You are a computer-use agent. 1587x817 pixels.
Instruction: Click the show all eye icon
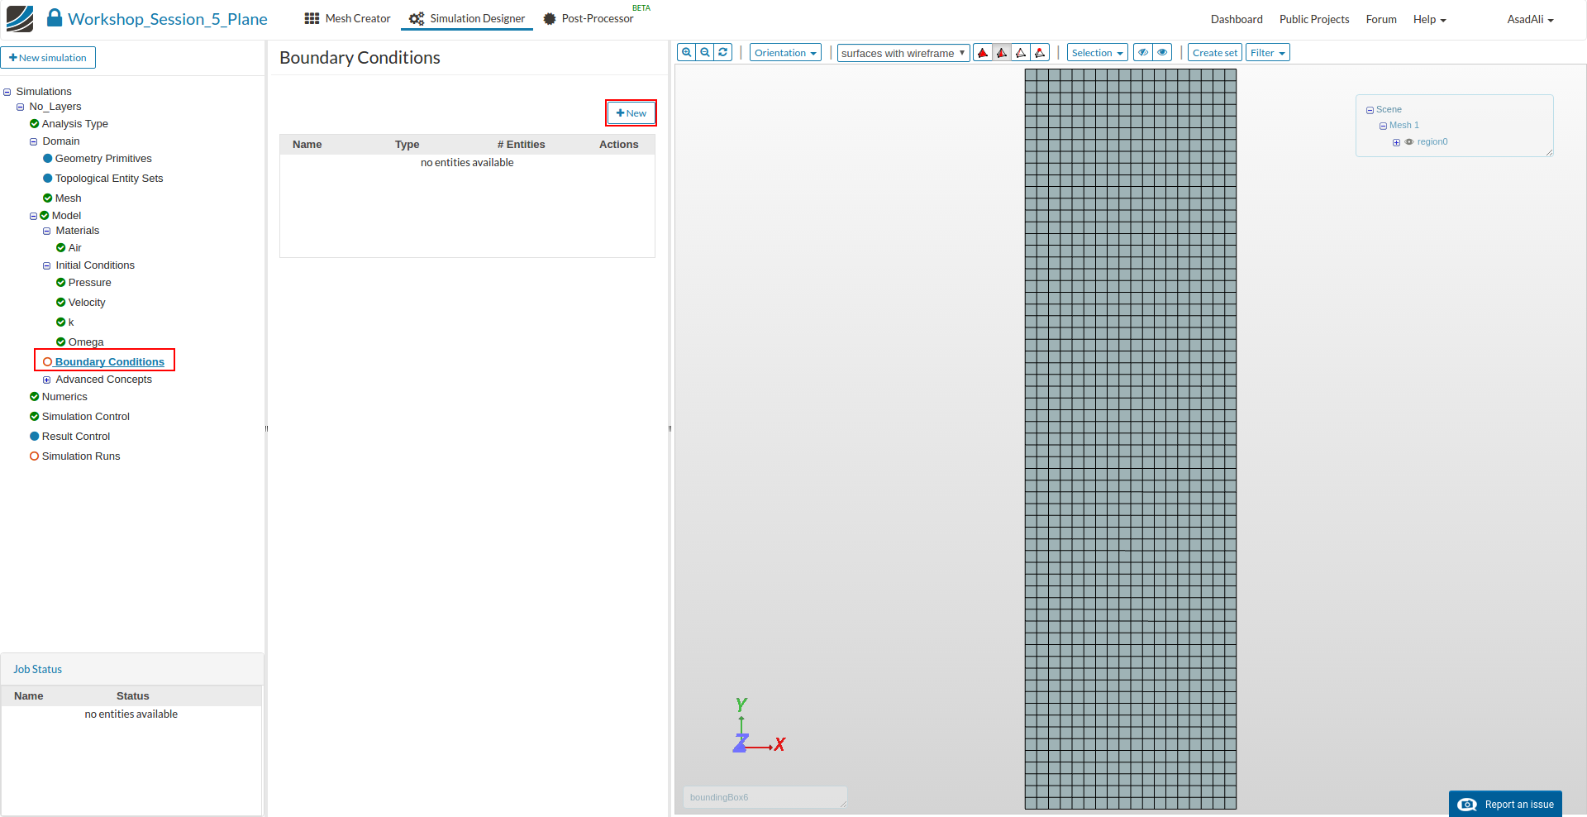1162,52
